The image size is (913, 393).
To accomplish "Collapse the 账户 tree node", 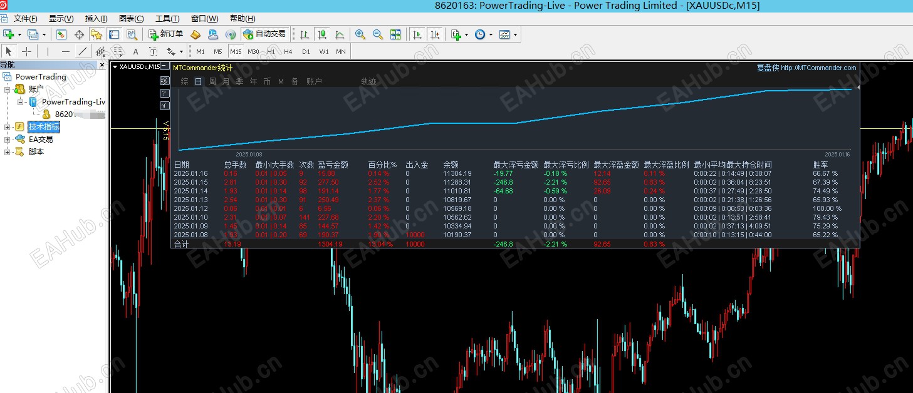I will tap(8, 89).
